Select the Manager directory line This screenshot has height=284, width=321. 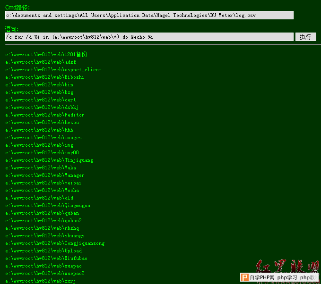click(44, 175)
